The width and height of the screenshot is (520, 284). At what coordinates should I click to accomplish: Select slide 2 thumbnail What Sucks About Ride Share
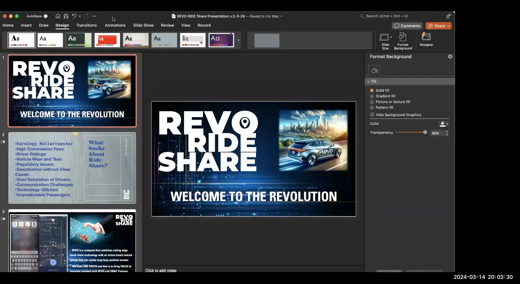click(x=72, y=168)
